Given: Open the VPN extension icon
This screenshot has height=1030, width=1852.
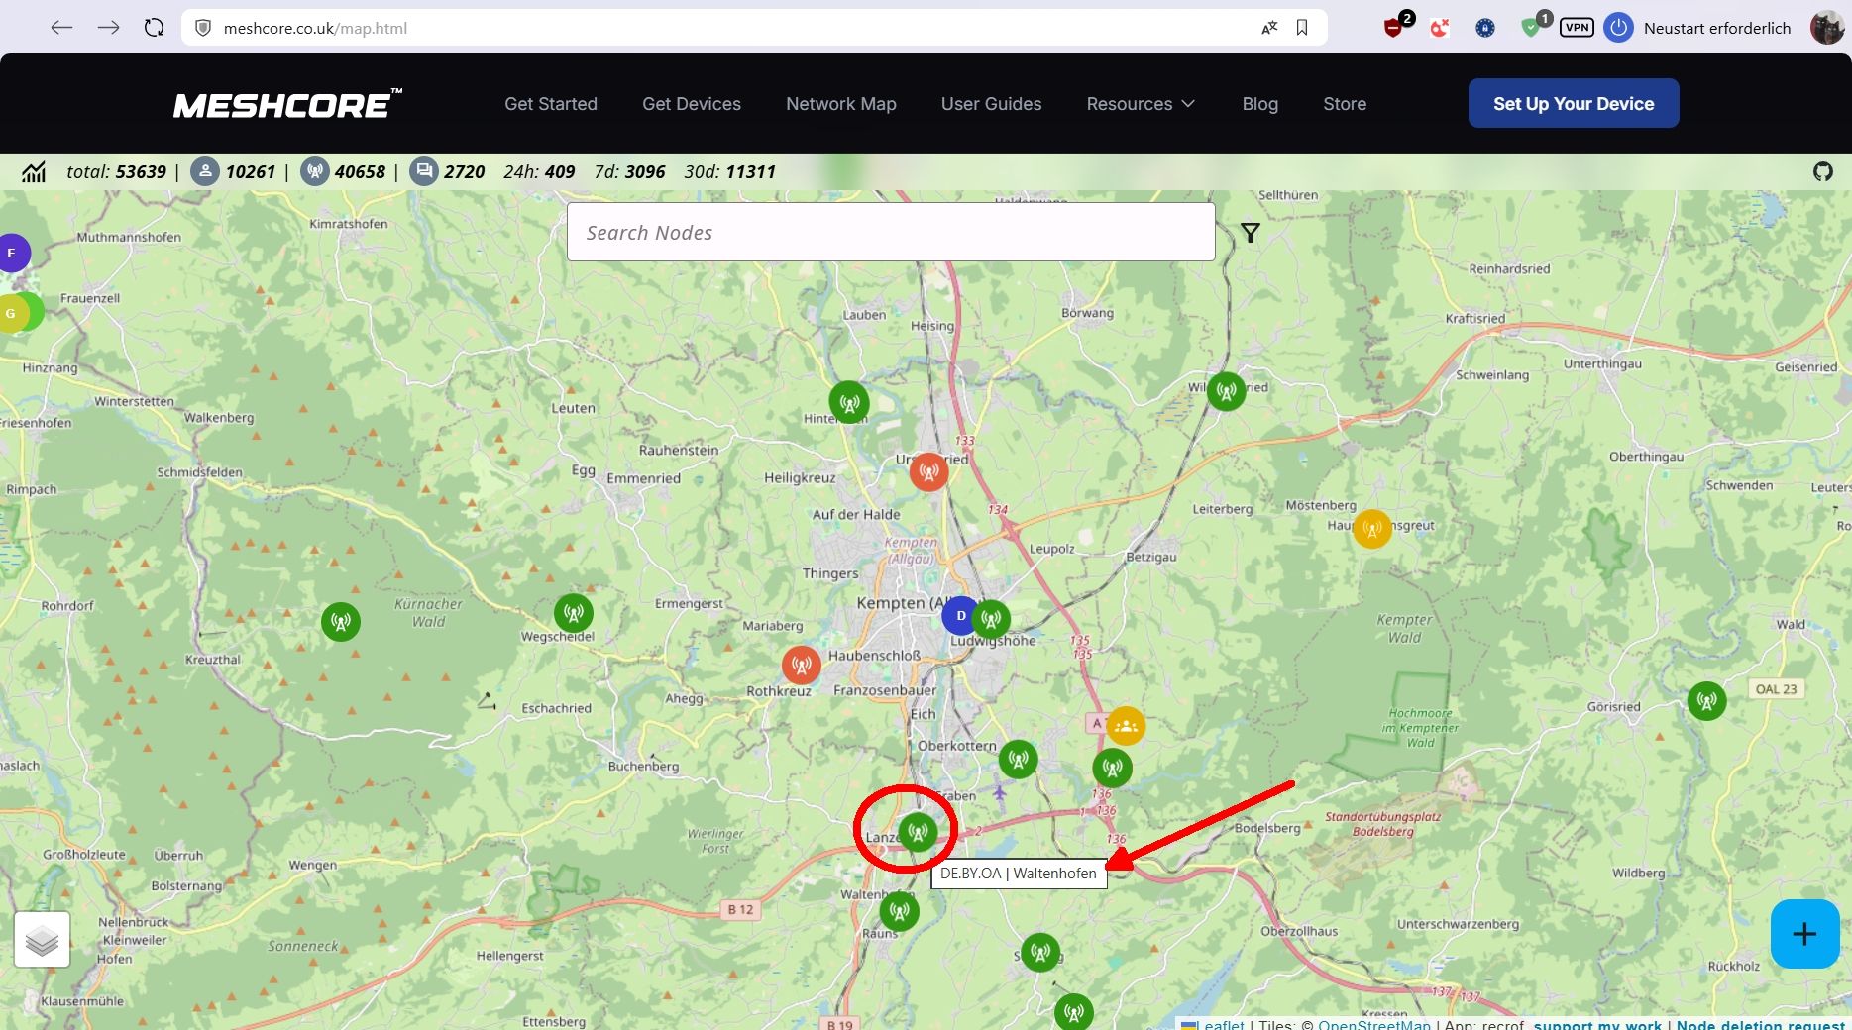Looking at the screenshot, I should pyautogui.click(x=1577, y=28).
